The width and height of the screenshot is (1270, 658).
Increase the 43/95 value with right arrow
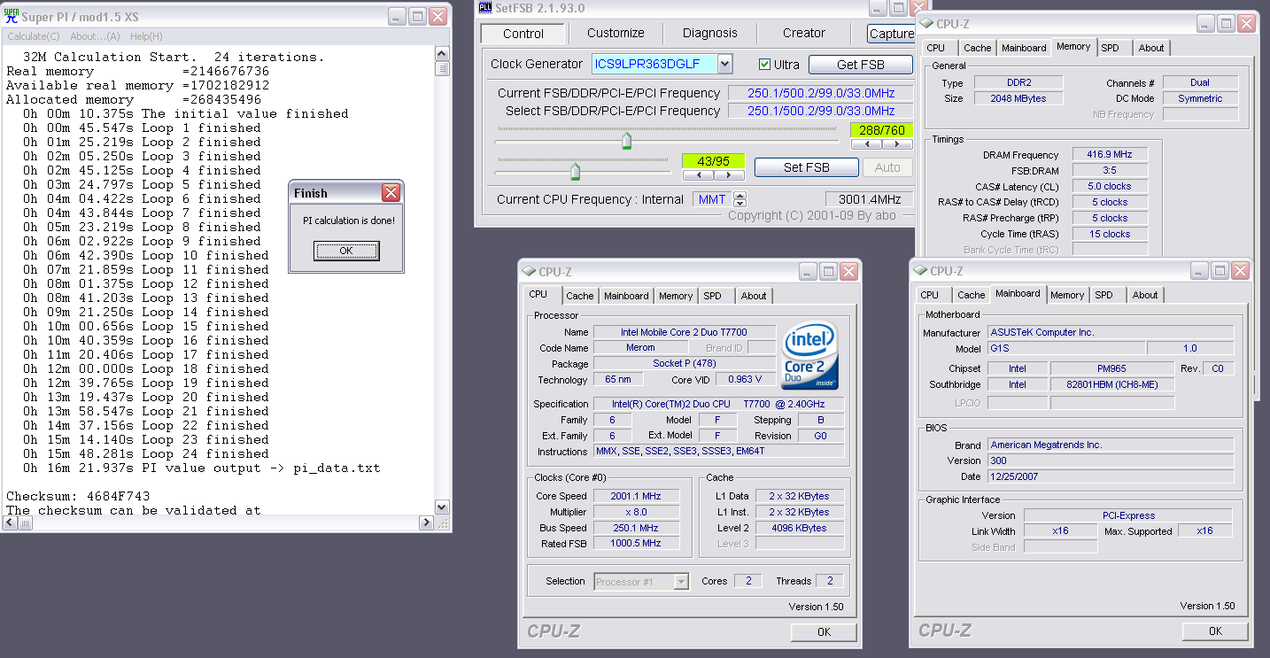730,174
